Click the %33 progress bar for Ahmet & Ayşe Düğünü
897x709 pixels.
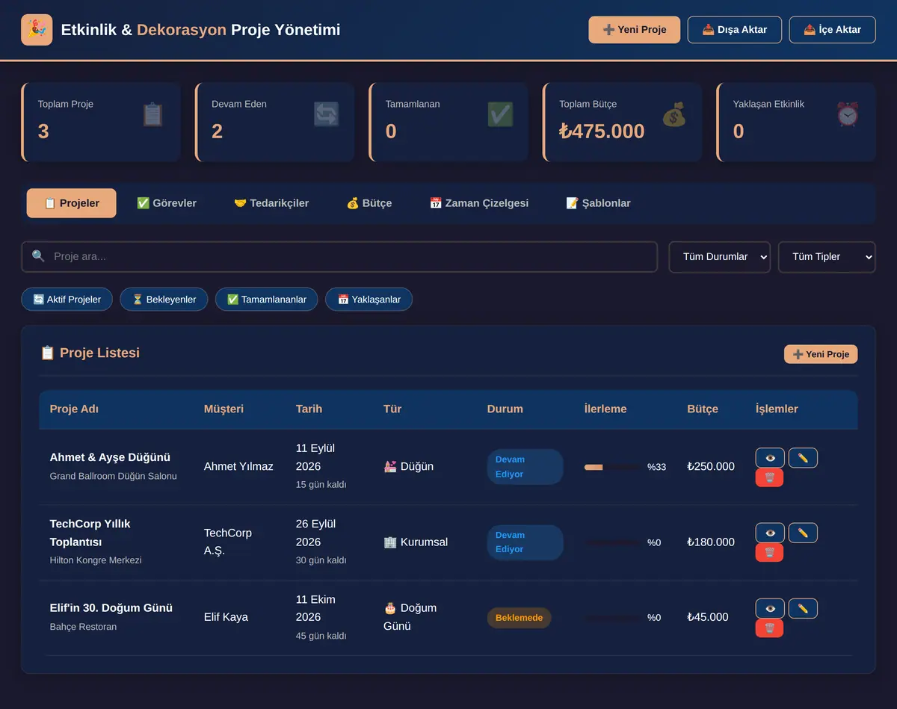pos(612,467)
